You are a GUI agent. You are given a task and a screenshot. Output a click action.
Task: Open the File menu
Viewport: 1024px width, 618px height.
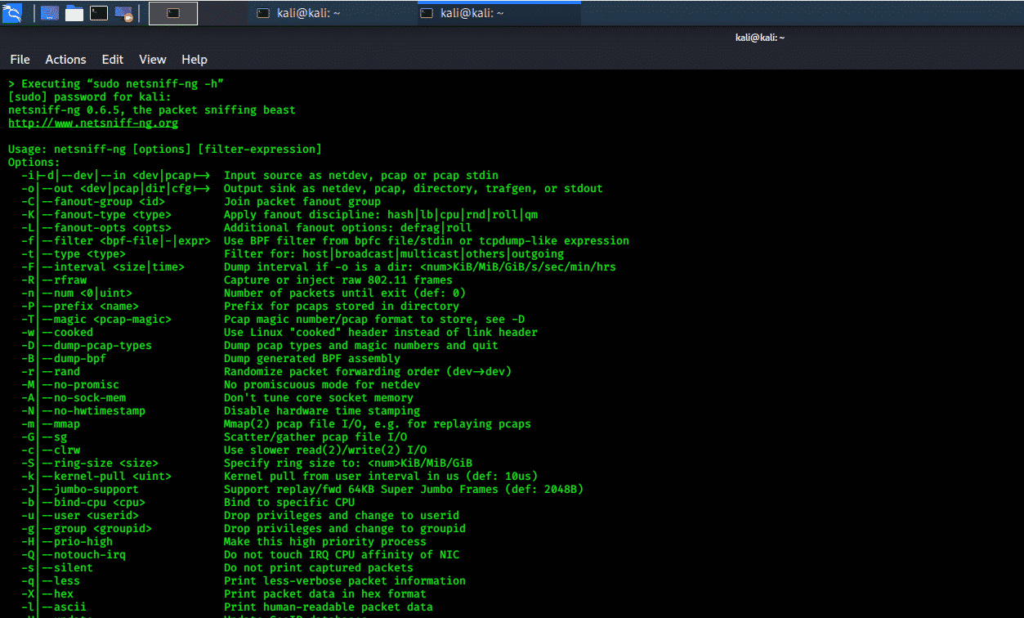click(x=20, y=60)
